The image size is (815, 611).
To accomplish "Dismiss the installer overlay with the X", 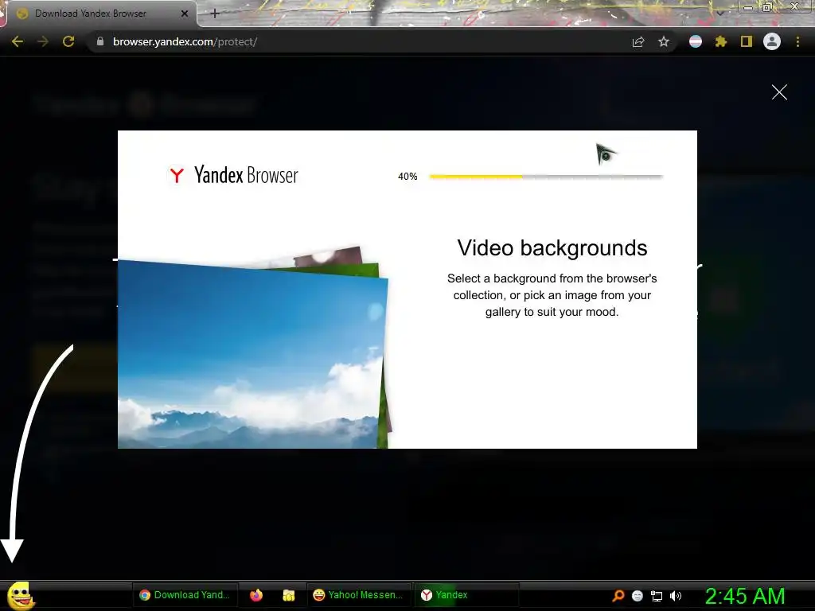I will [779, 92].
